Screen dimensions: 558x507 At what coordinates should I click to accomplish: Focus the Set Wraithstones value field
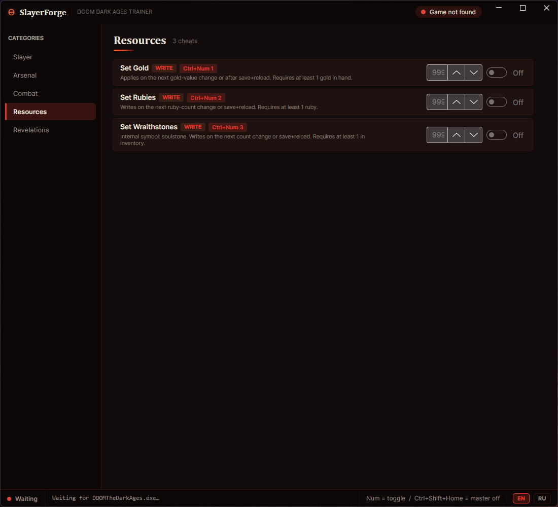click(437, 135)
